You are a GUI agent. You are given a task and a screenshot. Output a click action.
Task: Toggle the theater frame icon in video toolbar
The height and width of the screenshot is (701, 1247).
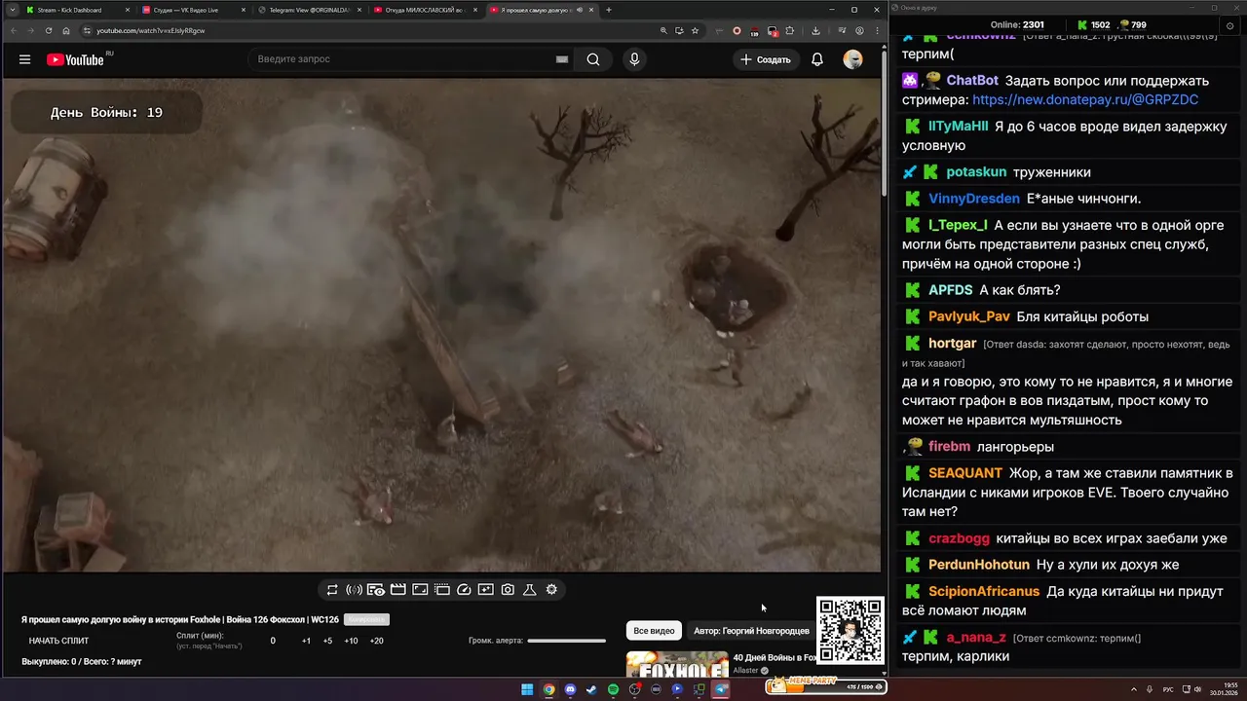420,590
